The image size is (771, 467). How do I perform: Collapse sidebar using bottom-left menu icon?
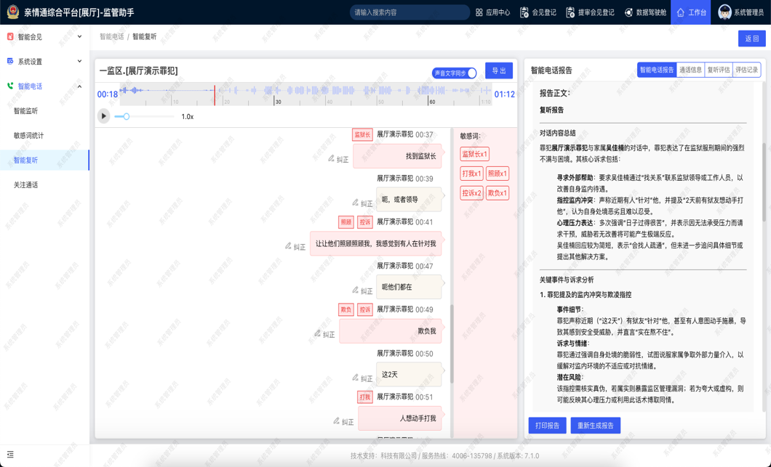10,455
